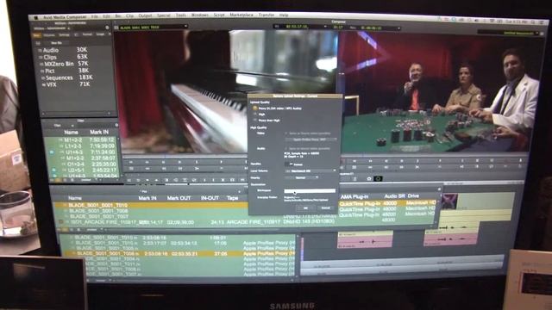This screenshot has height=310, width=552.
Task: Open the Clip menu
Action: point(129,15)
